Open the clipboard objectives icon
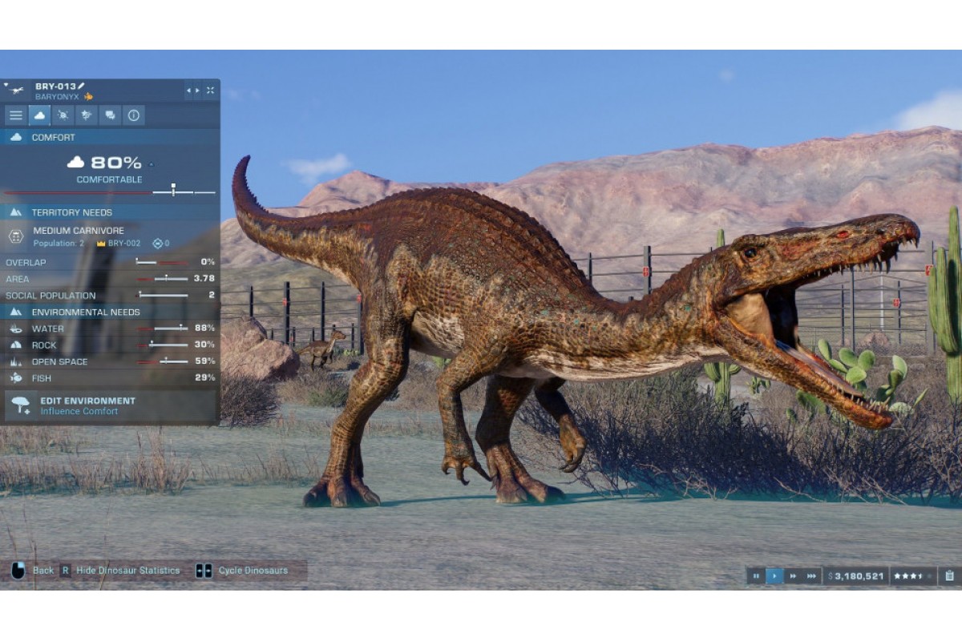 coord(949,575)
